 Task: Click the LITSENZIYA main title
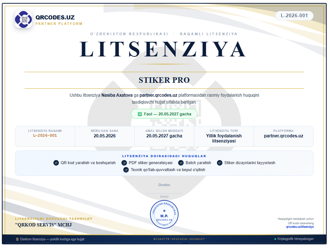163,49
